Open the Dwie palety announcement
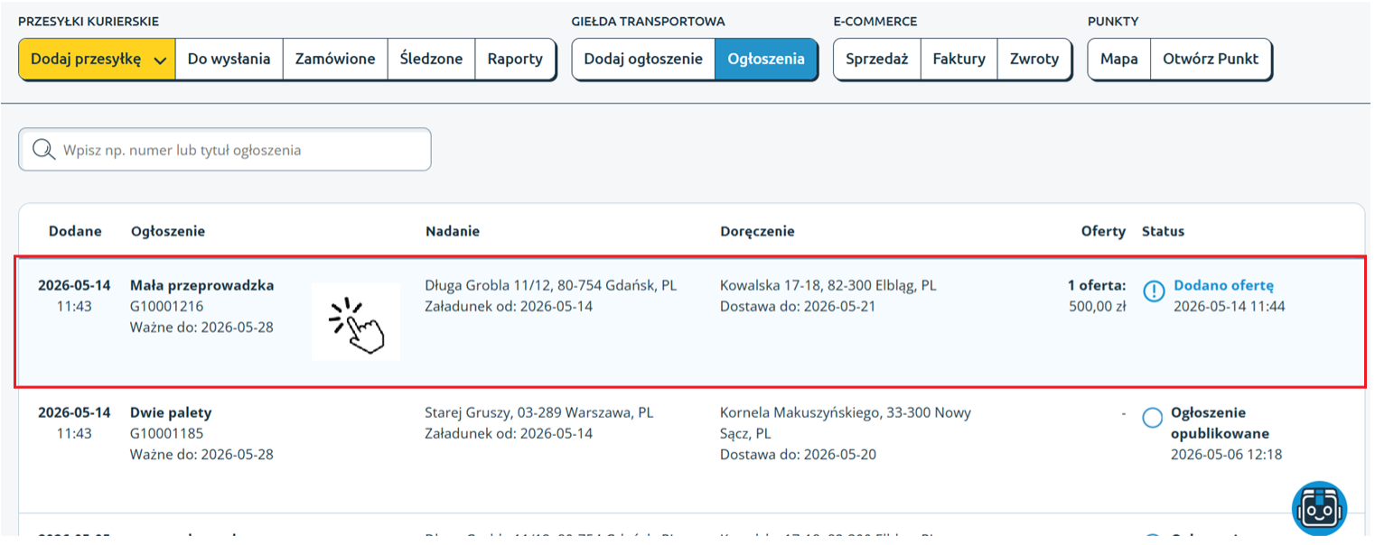This screenshot has width=1375, height=545. (x=171, y=412)
